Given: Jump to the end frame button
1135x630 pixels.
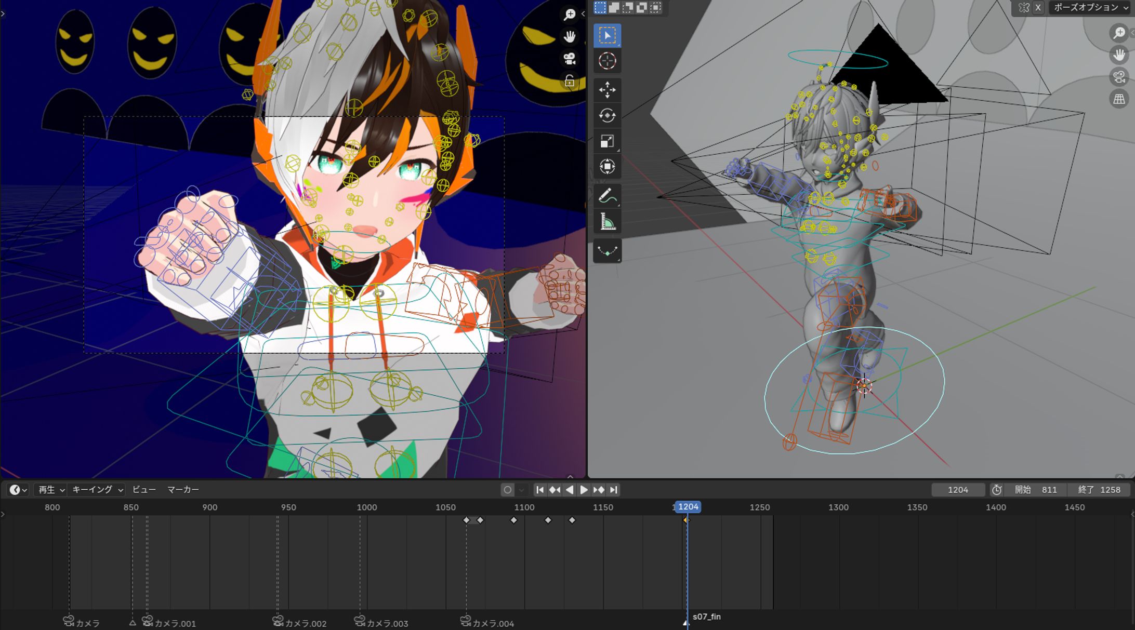Looking at the screenshot, I should click(x=614, y=490).
